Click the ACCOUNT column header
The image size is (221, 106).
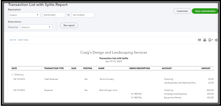pos(167,68)
